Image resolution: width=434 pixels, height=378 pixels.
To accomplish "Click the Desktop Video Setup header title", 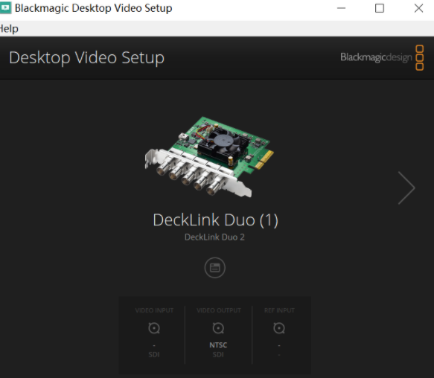I will point(86,58).
